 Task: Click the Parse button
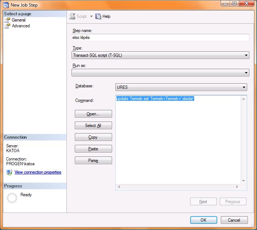93,160
